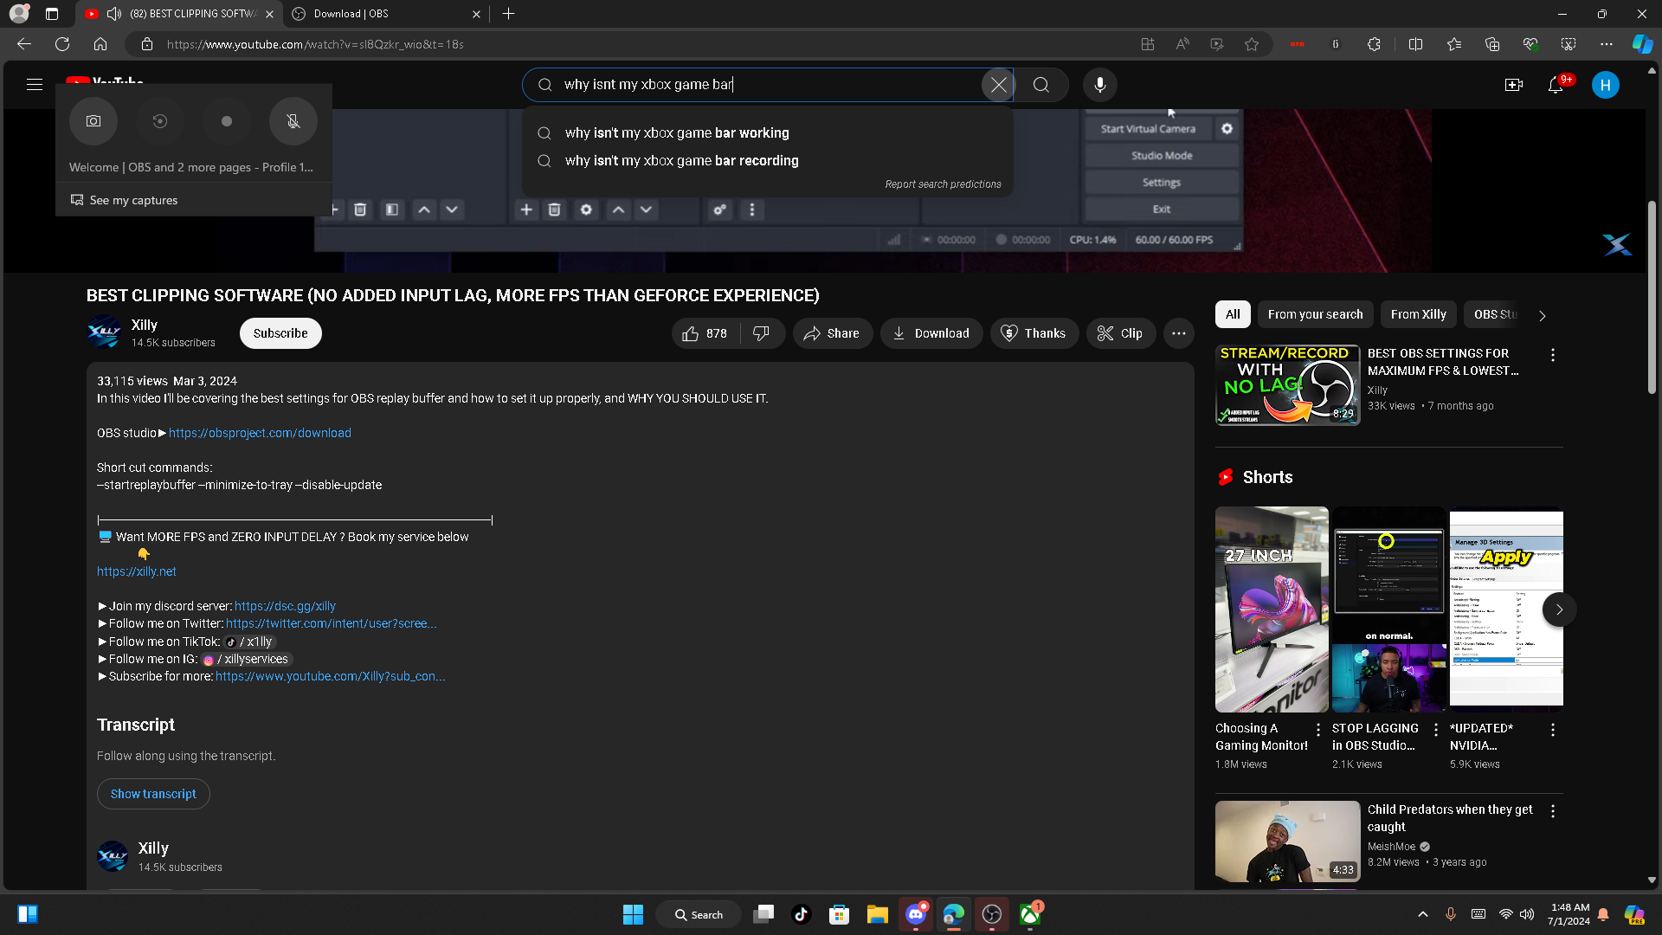Open the Twitter follow link

pyautogui.click(x=331, y=623)
